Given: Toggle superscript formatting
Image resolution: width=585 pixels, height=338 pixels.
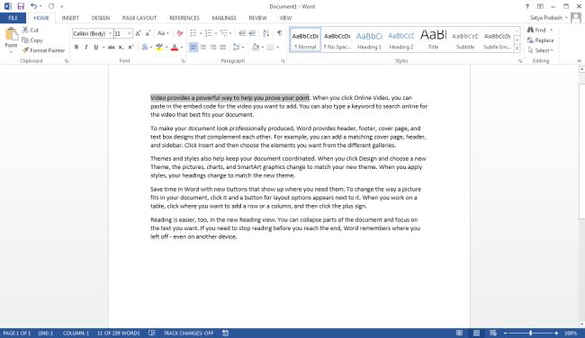Looking at the screenshot, I should pyautogui.click(x=130, y=47).
